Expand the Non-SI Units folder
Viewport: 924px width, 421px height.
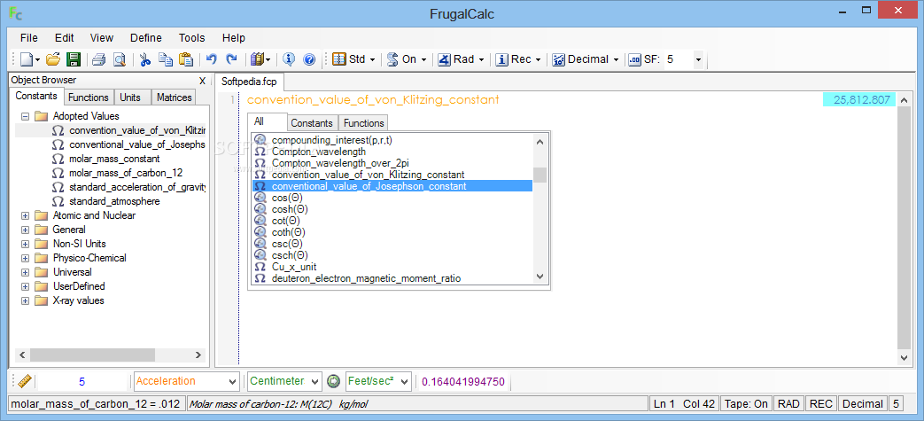26,244
